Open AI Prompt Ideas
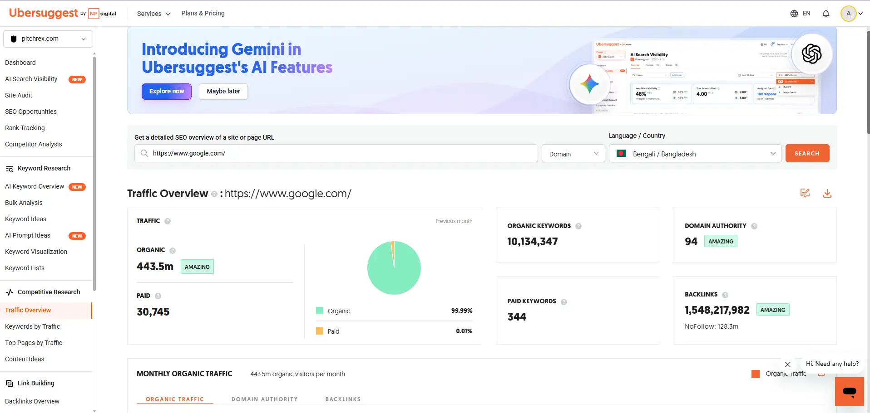The image size is (870, 413). [x=28, y=235]
